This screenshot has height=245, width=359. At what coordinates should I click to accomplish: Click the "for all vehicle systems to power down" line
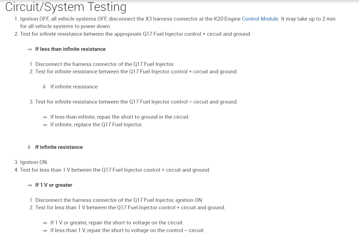pyautogui.click(x=65, y=27)
